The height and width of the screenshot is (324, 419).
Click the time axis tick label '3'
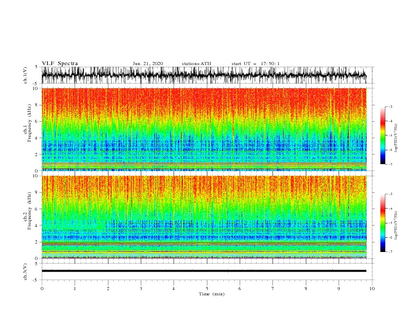click(141, 289)
